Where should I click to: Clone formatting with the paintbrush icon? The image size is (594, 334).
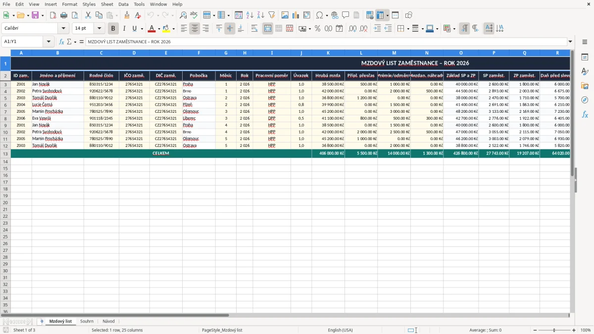click(127, 15)
